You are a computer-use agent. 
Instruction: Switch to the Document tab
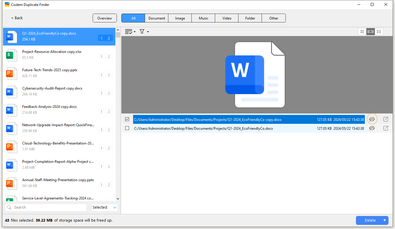point(157,18)
